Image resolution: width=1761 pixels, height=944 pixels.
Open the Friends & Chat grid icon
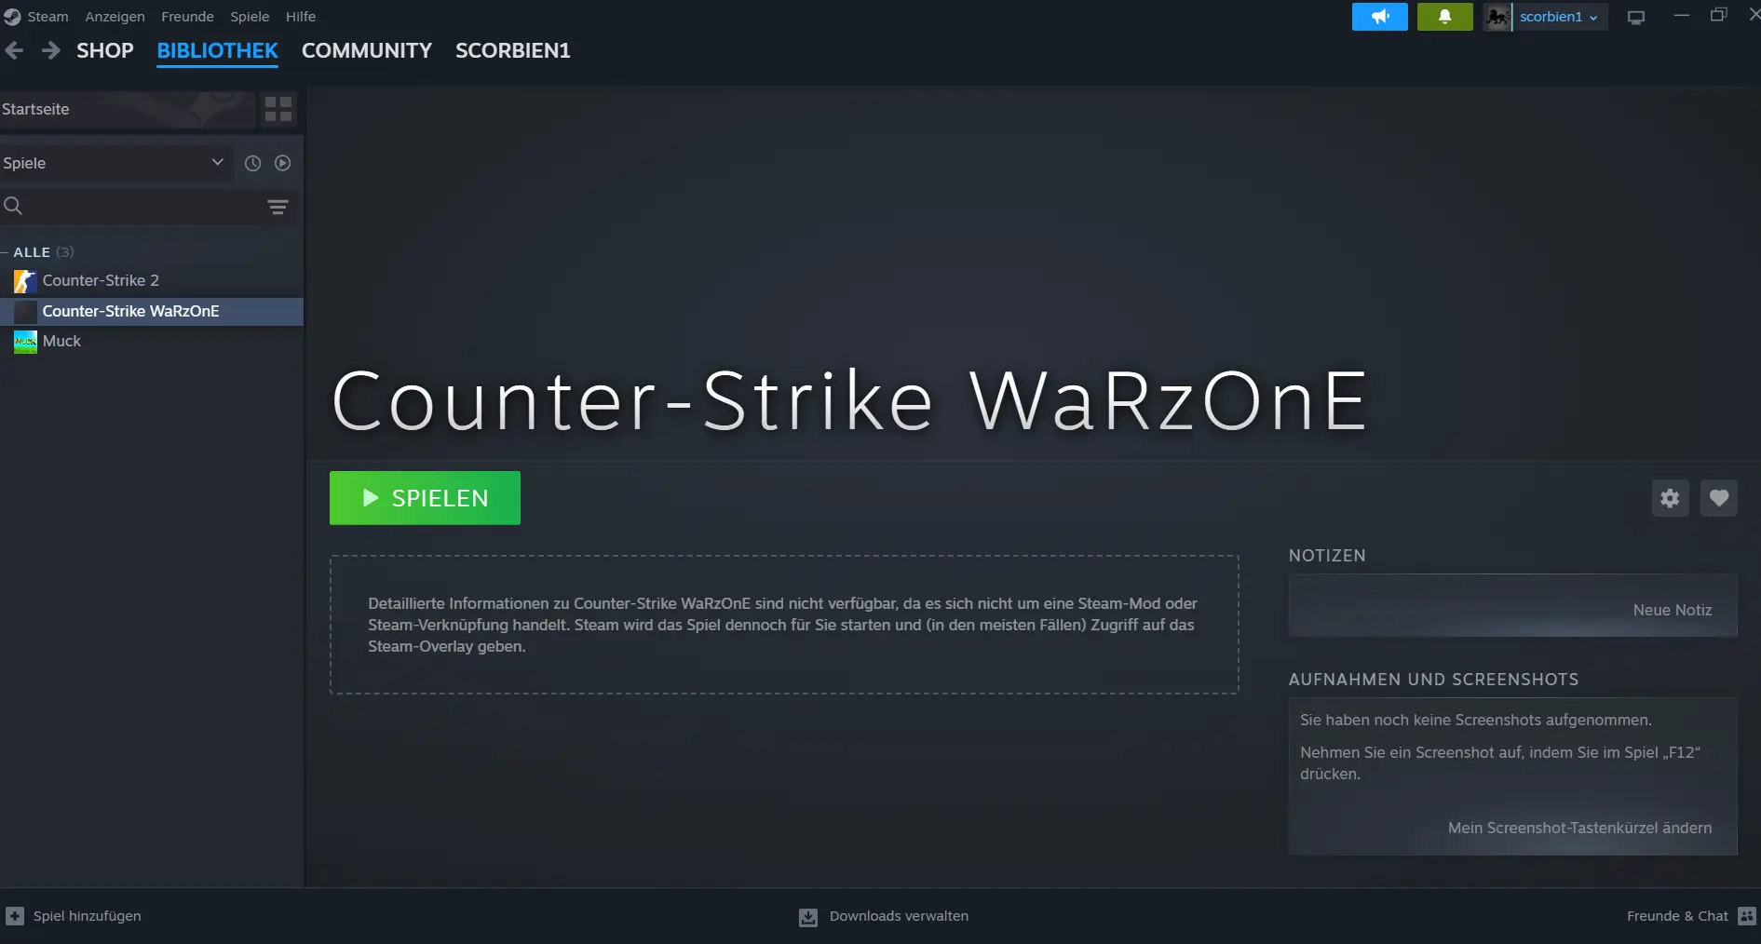pos(1747,916)
